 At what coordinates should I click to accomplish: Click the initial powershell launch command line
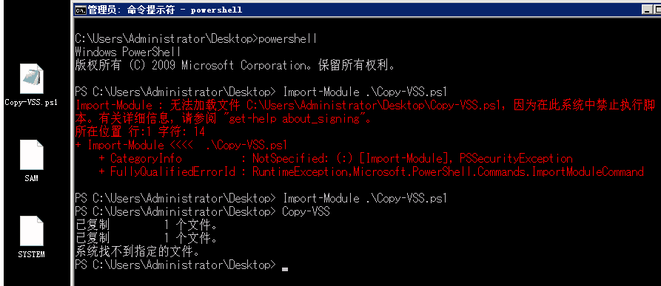click(196, 39)
